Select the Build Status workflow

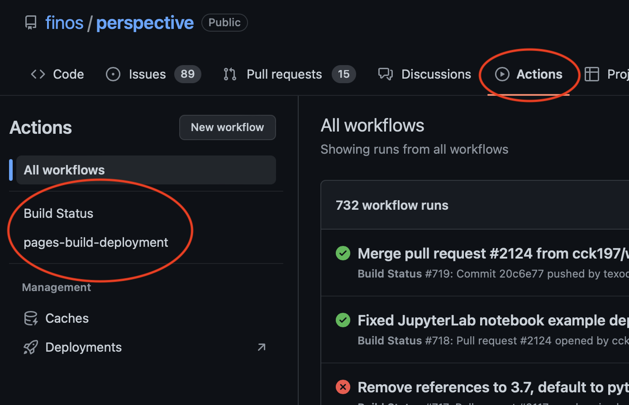pyautogui.click(x=58, y=213)
